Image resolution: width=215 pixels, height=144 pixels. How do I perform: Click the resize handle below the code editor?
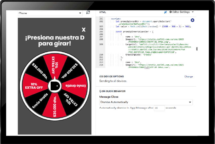pyautogui.click(x=147, y=68)
